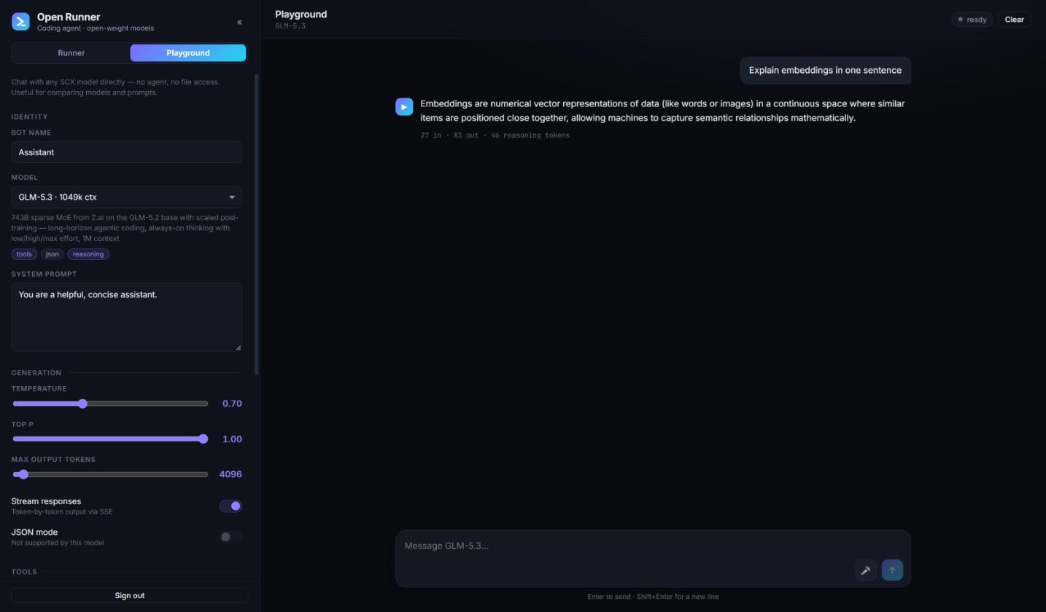This screenshot has width=1046, height=612.
Task: Click the GLM-5.3 subtitle under Playground
Action: [x=290, y=26]
